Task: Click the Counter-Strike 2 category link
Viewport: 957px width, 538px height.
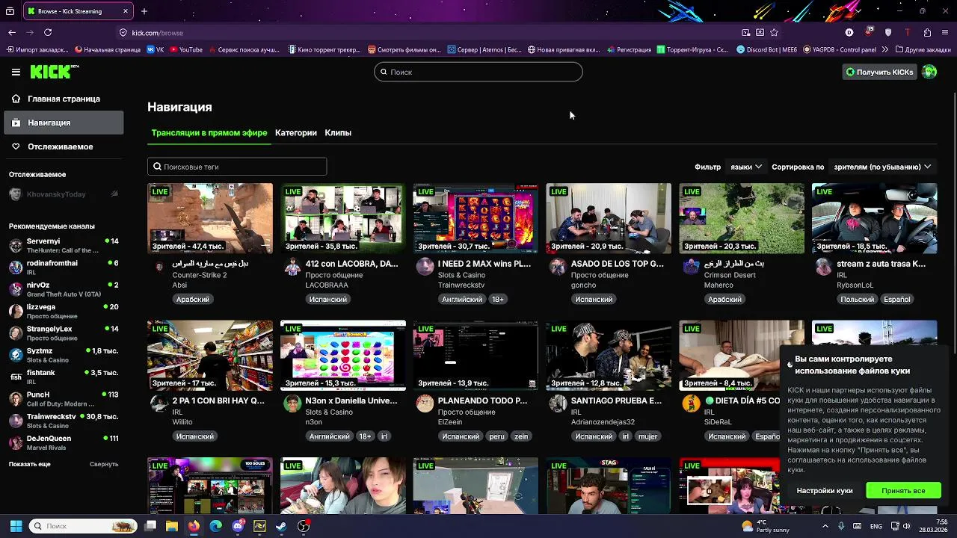Action: tap(200, 275)
